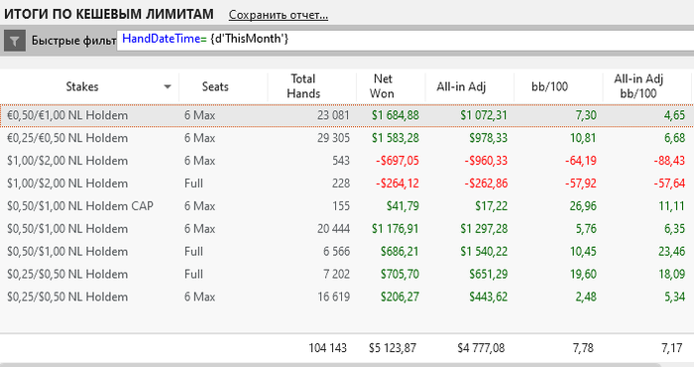Click the horizontal scrollbar at the bottom
This screenshot has height=367, width=694.
point(331,365)
